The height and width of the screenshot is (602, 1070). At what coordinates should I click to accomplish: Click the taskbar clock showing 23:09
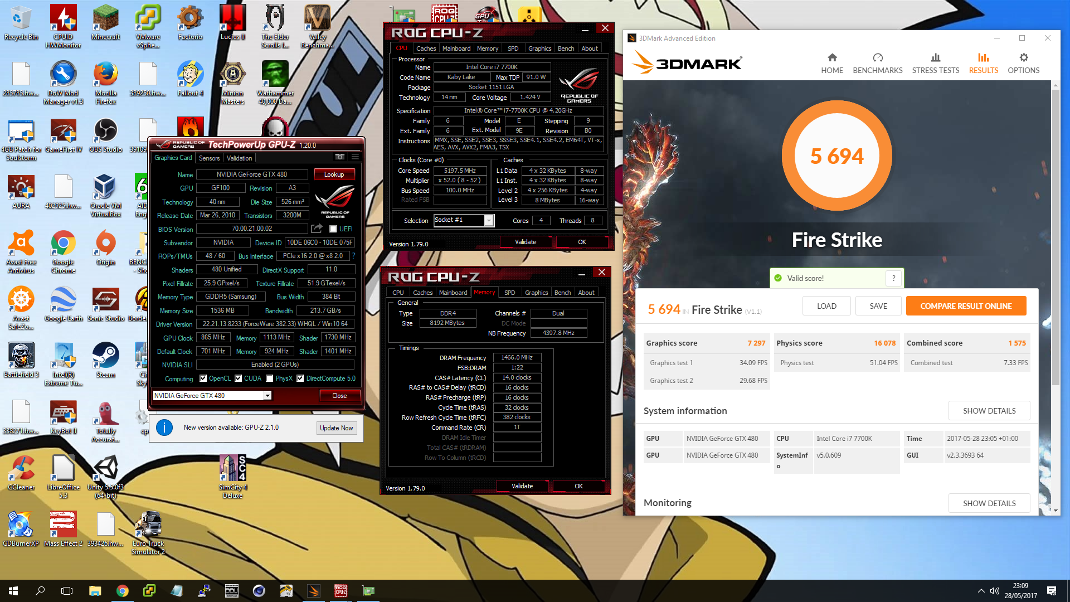coord(1020,591)
